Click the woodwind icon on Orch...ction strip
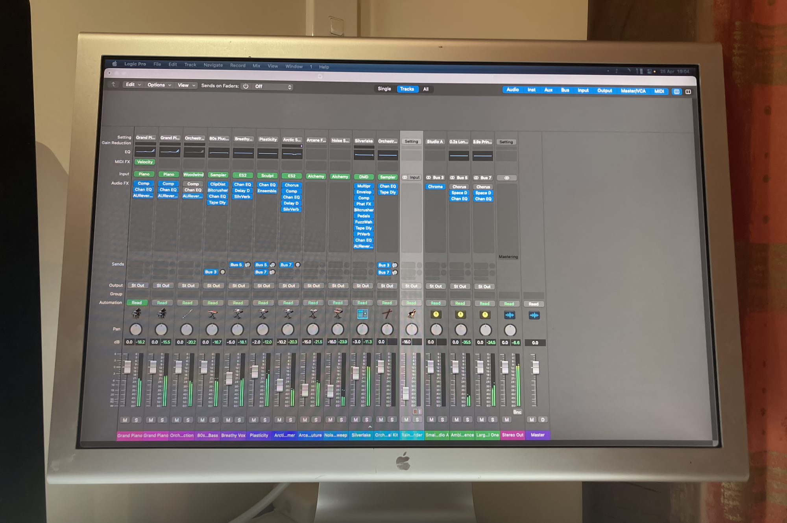 tap(187, 314)
